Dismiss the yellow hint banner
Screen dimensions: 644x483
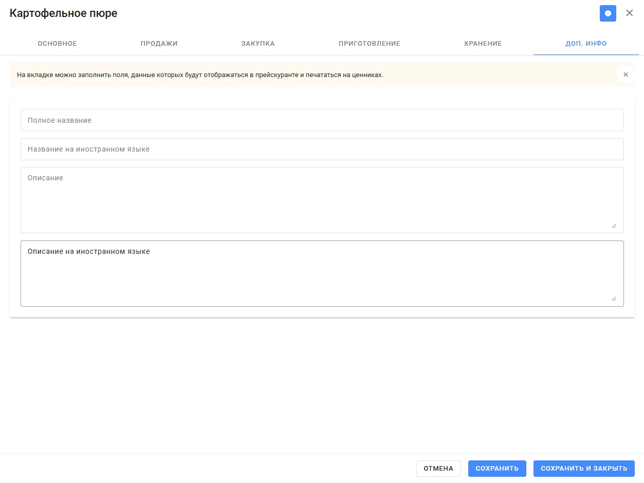(625, 75)
